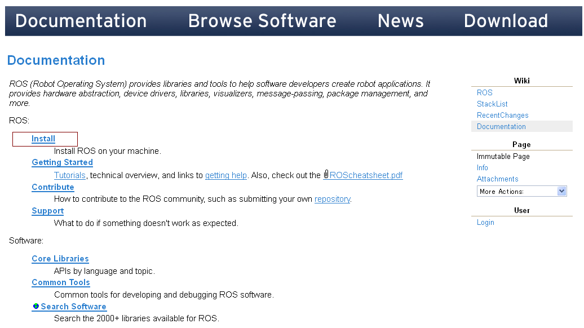Open the Download navigation tab
The width and height of the screenshot is (584, 328).
[x=506, y=21]
